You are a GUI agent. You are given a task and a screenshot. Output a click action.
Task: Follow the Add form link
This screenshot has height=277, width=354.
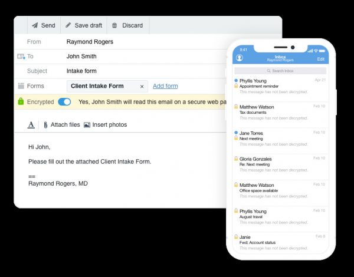[165, 86]
